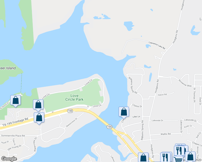Screen dimensions: 202x162
Task: Open the restaurant marker near Chapel Ln
Action: click(x=179, y=151)
